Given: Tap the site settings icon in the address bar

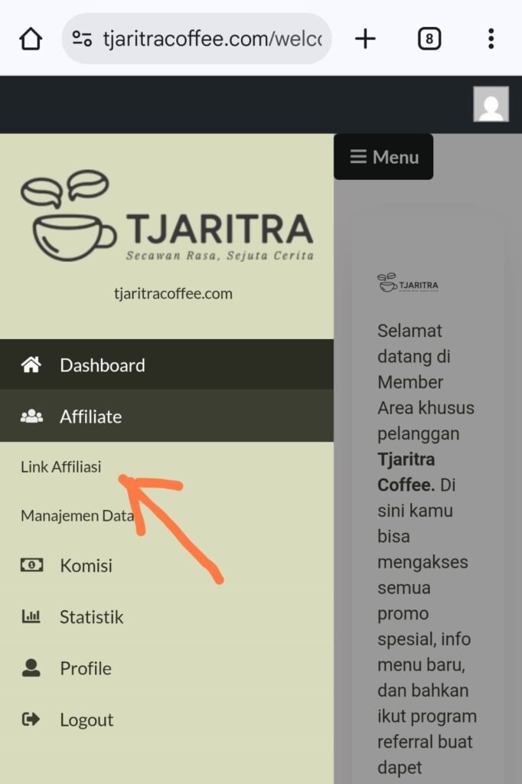Looking at the screenshot, I should click(82, 38).
